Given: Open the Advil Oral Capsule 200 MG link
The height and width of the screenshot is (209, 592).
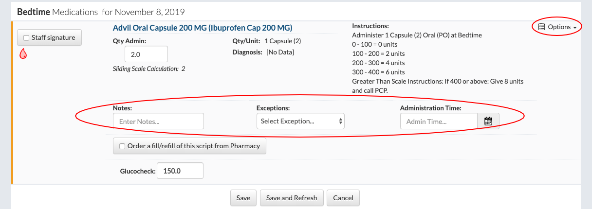Looking at the screenshot, I should 203,28.
